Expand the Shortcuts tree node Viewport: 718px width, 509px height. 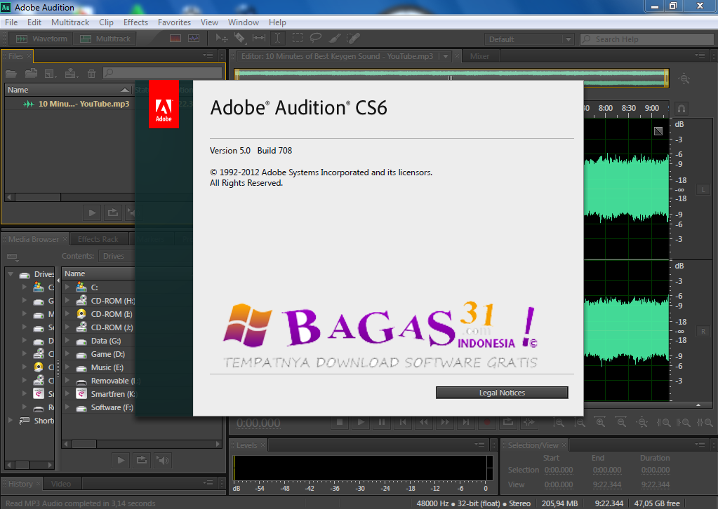click(x=10, y=420)
